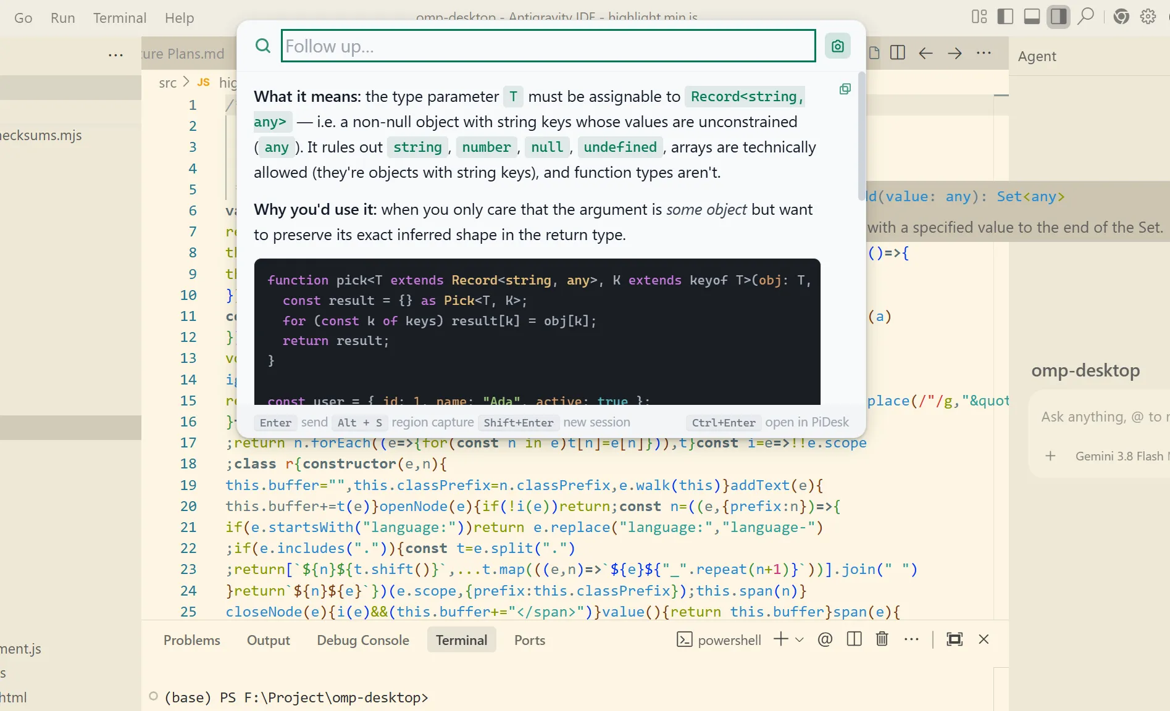Focus the Follow up input field

[548, 46]
